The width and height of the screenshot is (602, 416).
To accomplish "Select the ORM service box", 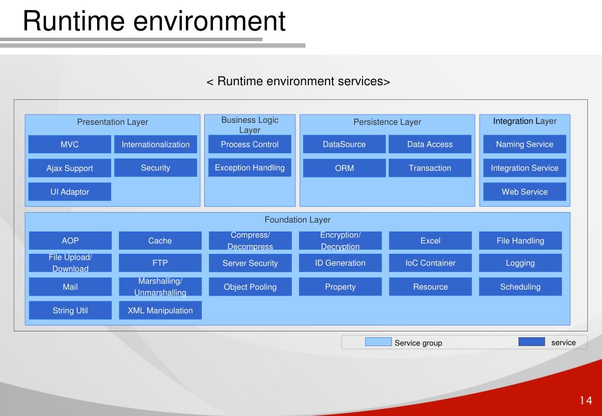I will (x=344, y=168).
